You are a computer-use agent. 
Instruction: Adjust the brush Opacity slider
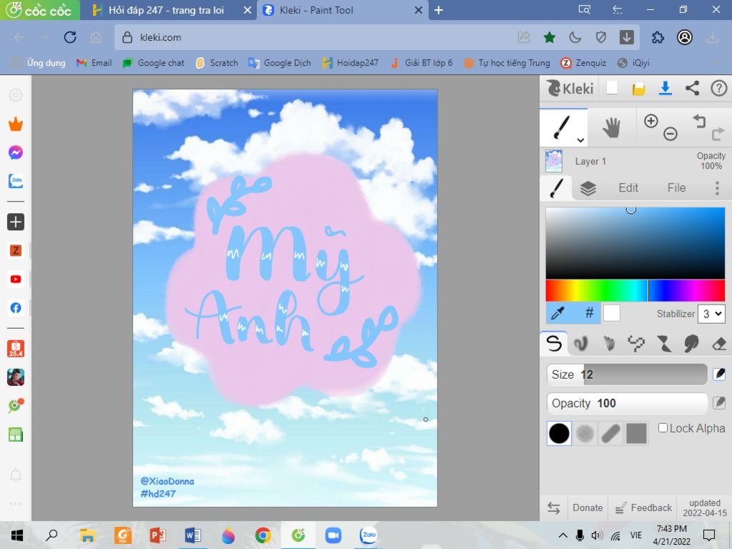[x=627, y=403]
